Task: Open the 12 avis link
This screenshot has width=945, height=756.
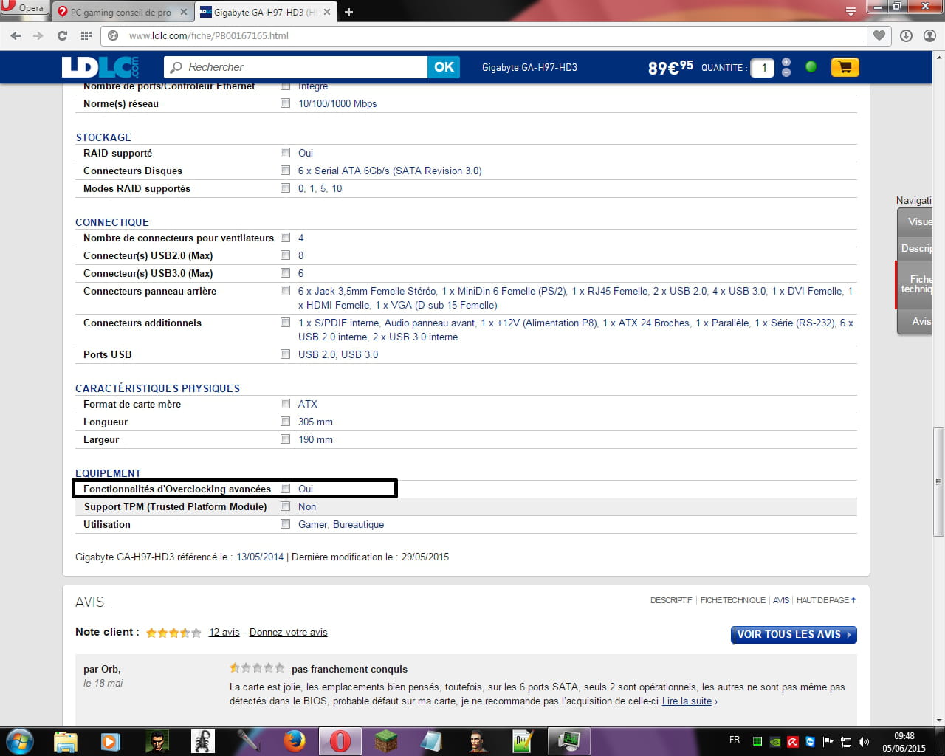Action: click(224, 632)
